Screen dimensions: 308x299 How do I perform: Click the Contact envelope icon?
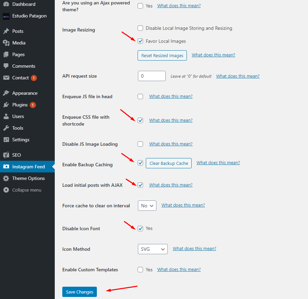coord(6,78)
